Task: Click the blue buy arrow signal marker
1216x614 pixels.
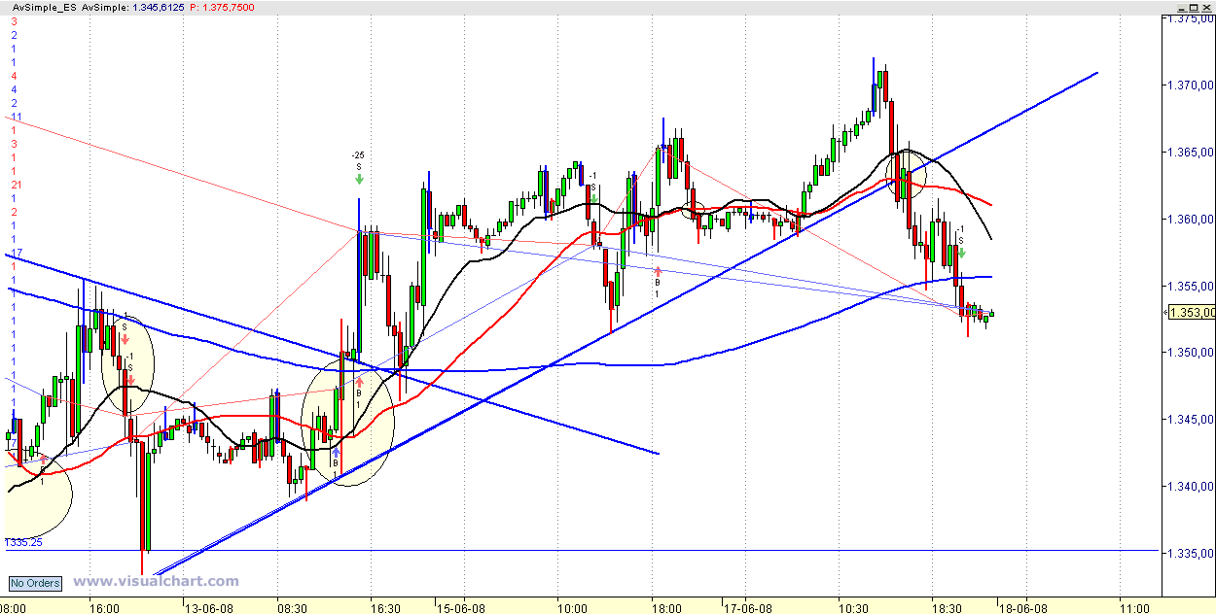Action: coord(336,452)
